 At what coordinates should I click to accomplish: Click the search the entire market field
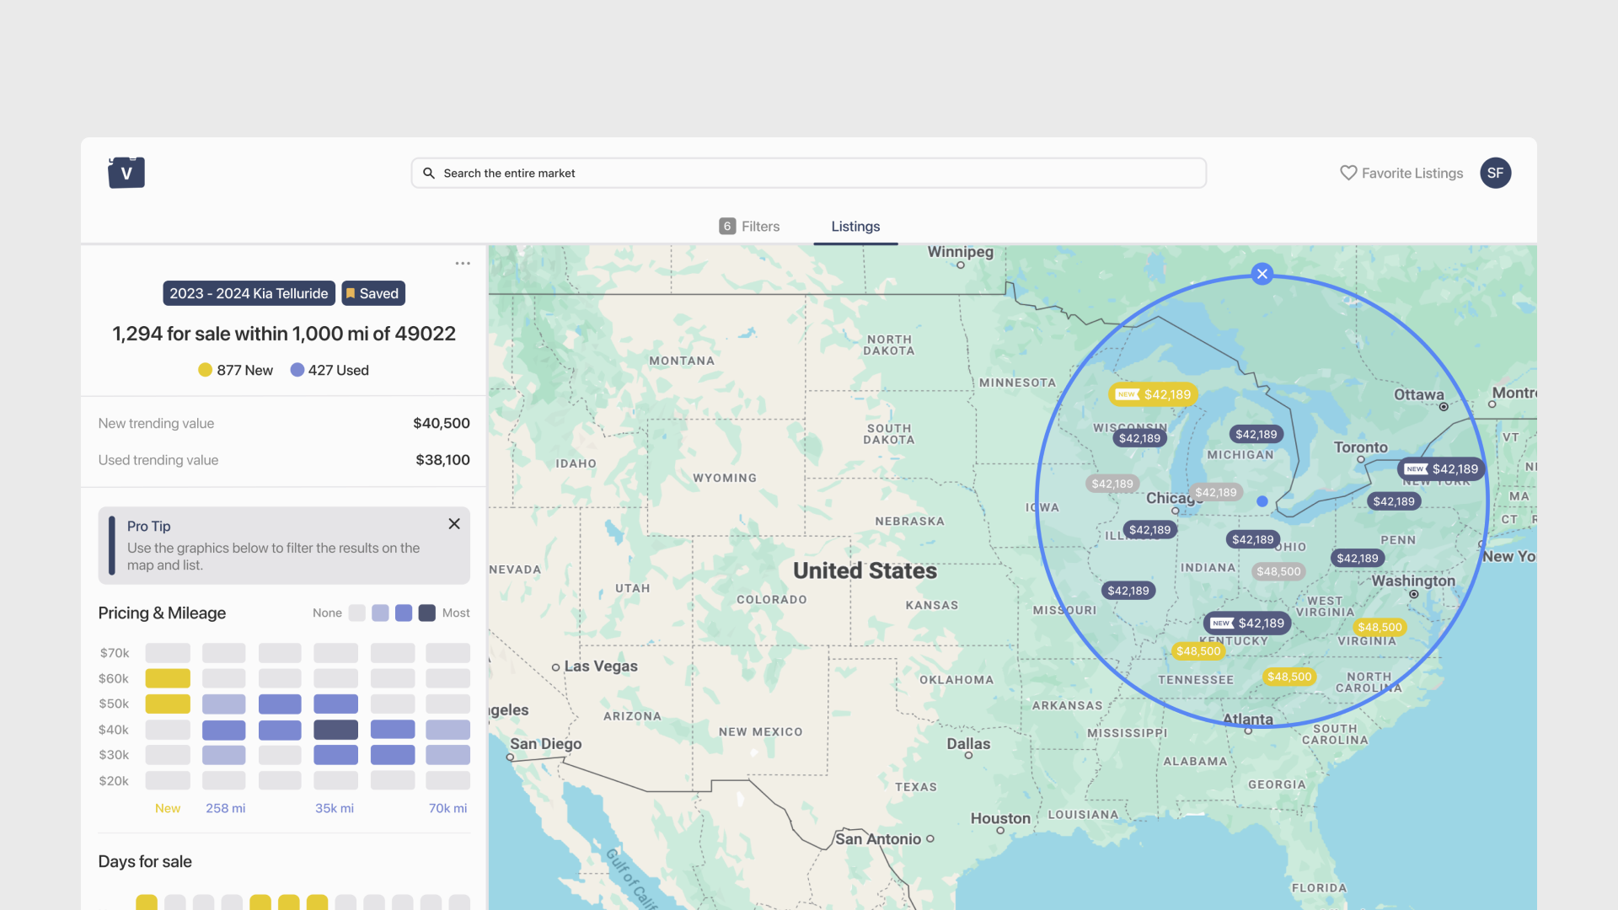tap(809, 173)
